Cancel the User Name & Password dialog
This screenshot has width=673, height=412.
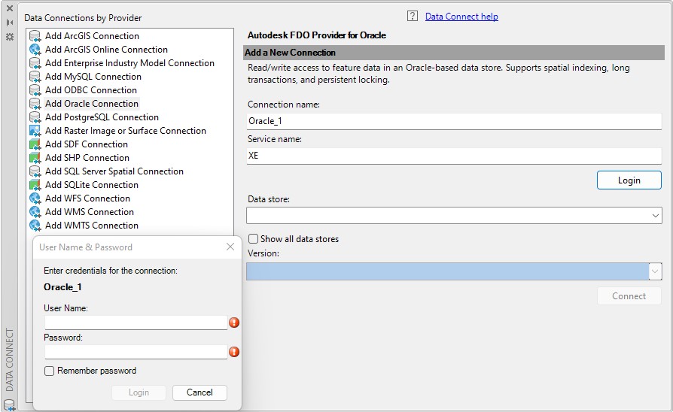coord(199,392)
